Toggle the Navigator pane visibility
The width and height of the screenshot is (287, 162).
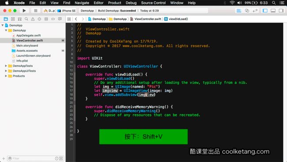coord(265,11)
